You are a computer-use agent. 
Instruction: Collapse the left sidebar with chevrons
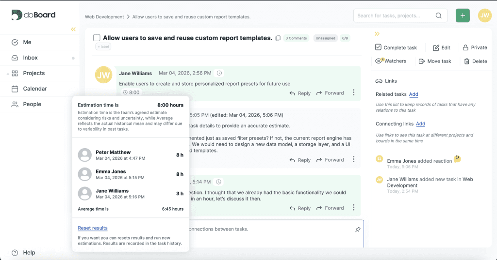[x=73, y=29]
